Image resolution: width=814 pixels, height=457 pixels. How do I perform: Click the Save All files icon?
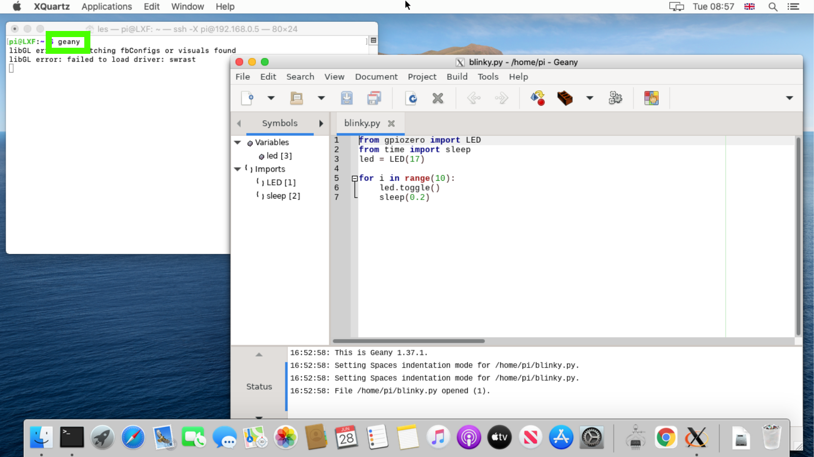(x=374, y=98)
